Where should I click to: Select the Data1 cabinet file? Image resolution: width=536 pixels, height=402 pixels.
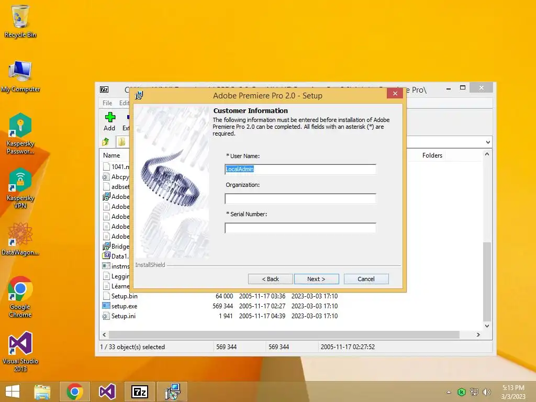pos(116,256)
